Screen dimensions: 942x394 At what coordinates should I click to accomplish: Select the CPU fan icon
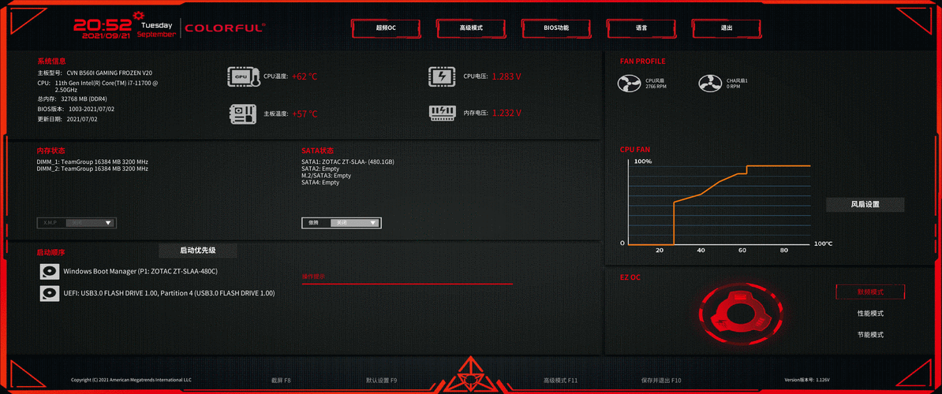(x=629, y=83)
